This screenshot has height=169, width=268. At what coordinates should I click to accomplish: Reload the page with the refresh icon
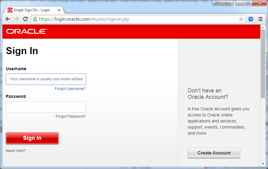[26, 19]
